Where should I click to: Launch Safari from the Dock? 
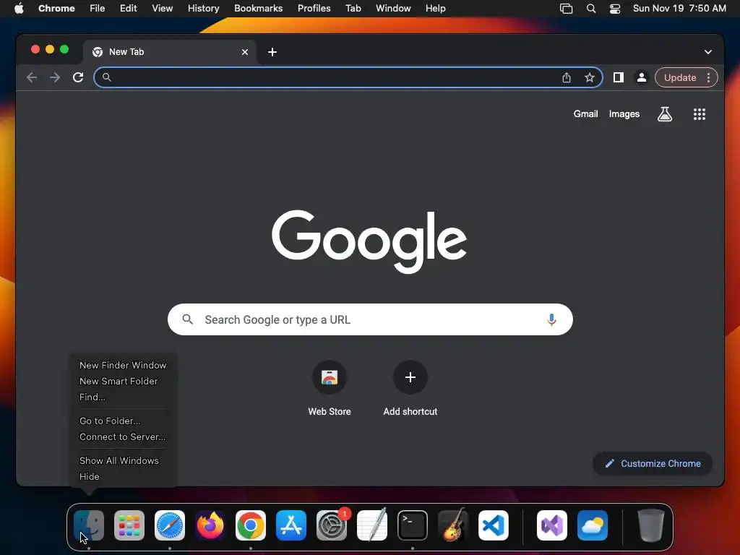[170, 525]
